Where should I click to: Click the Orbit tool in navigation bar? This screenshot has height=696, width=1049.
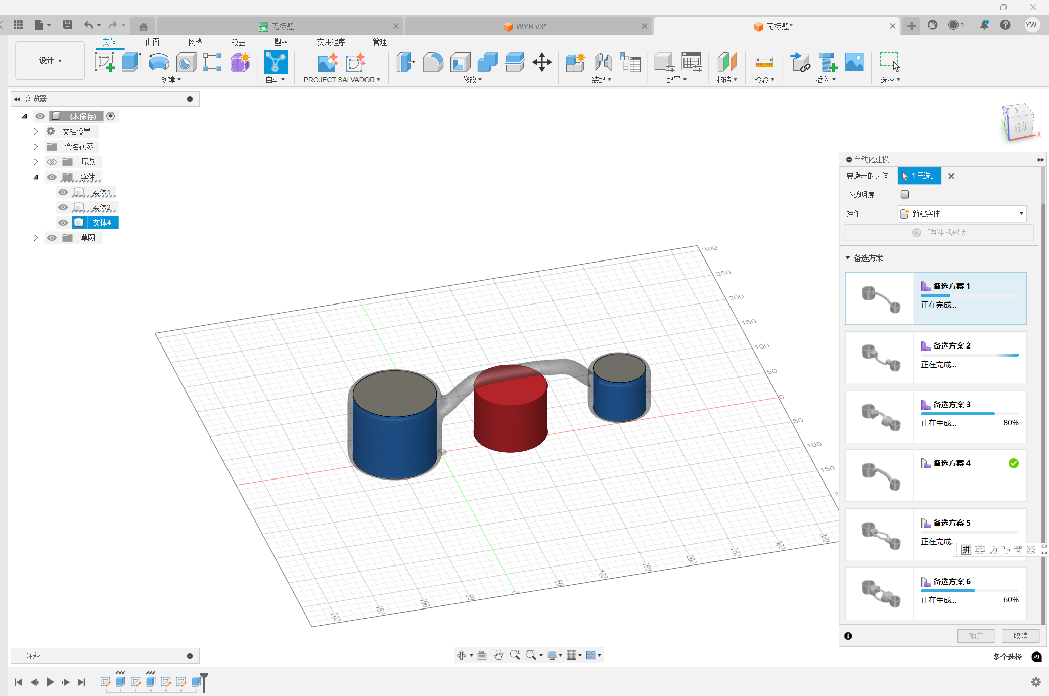[462, 655]
